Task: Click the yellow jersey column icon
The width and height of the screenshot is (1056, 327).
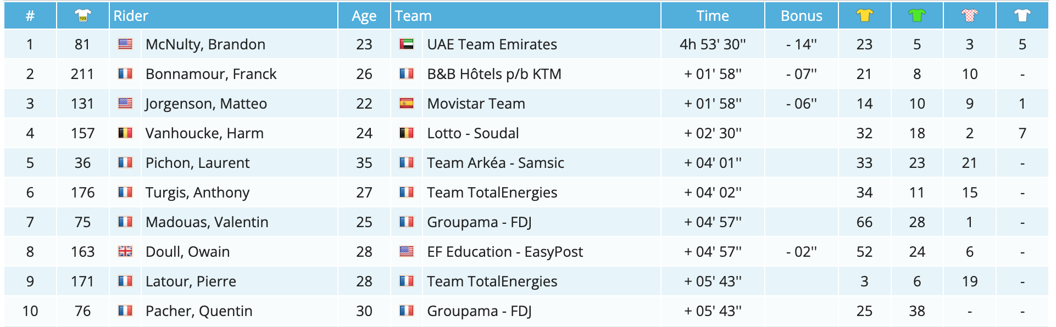Action: tap(864, 15)
